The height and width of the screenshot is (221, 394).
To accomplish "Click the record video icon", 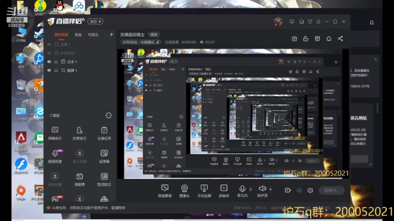I will (x=288, y=191).
